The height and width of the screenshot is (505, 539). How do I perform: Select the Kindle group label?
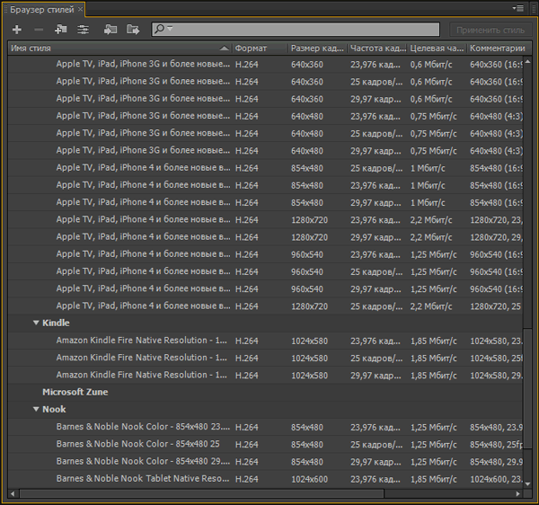56,323
